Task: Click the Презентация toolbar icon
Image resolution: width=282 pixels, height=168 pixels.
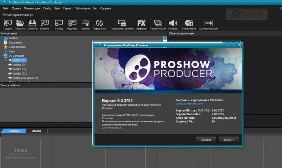Action: coord(158,25)
